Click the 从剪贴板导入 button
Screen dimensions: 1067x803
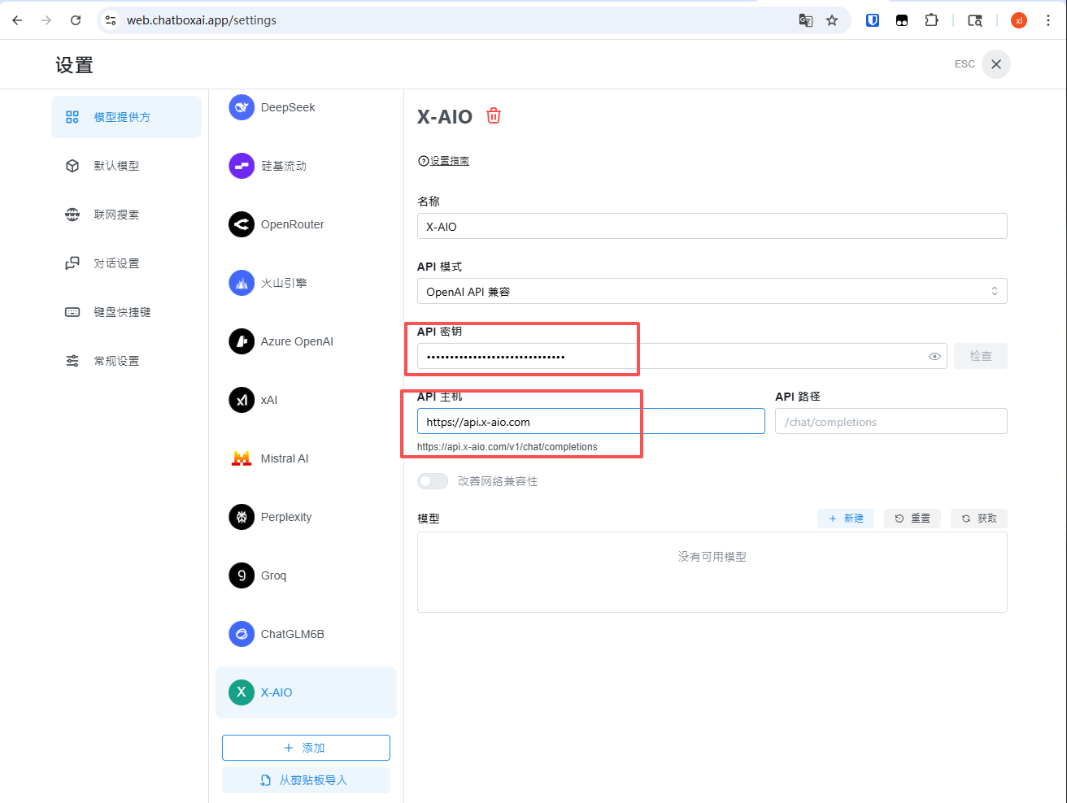click(306, 780)
